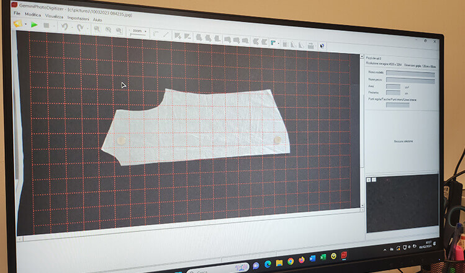Click the Stop square icon in the toolbar
Viewport: 465px width, 273px height.
click(x=47, y=26)
